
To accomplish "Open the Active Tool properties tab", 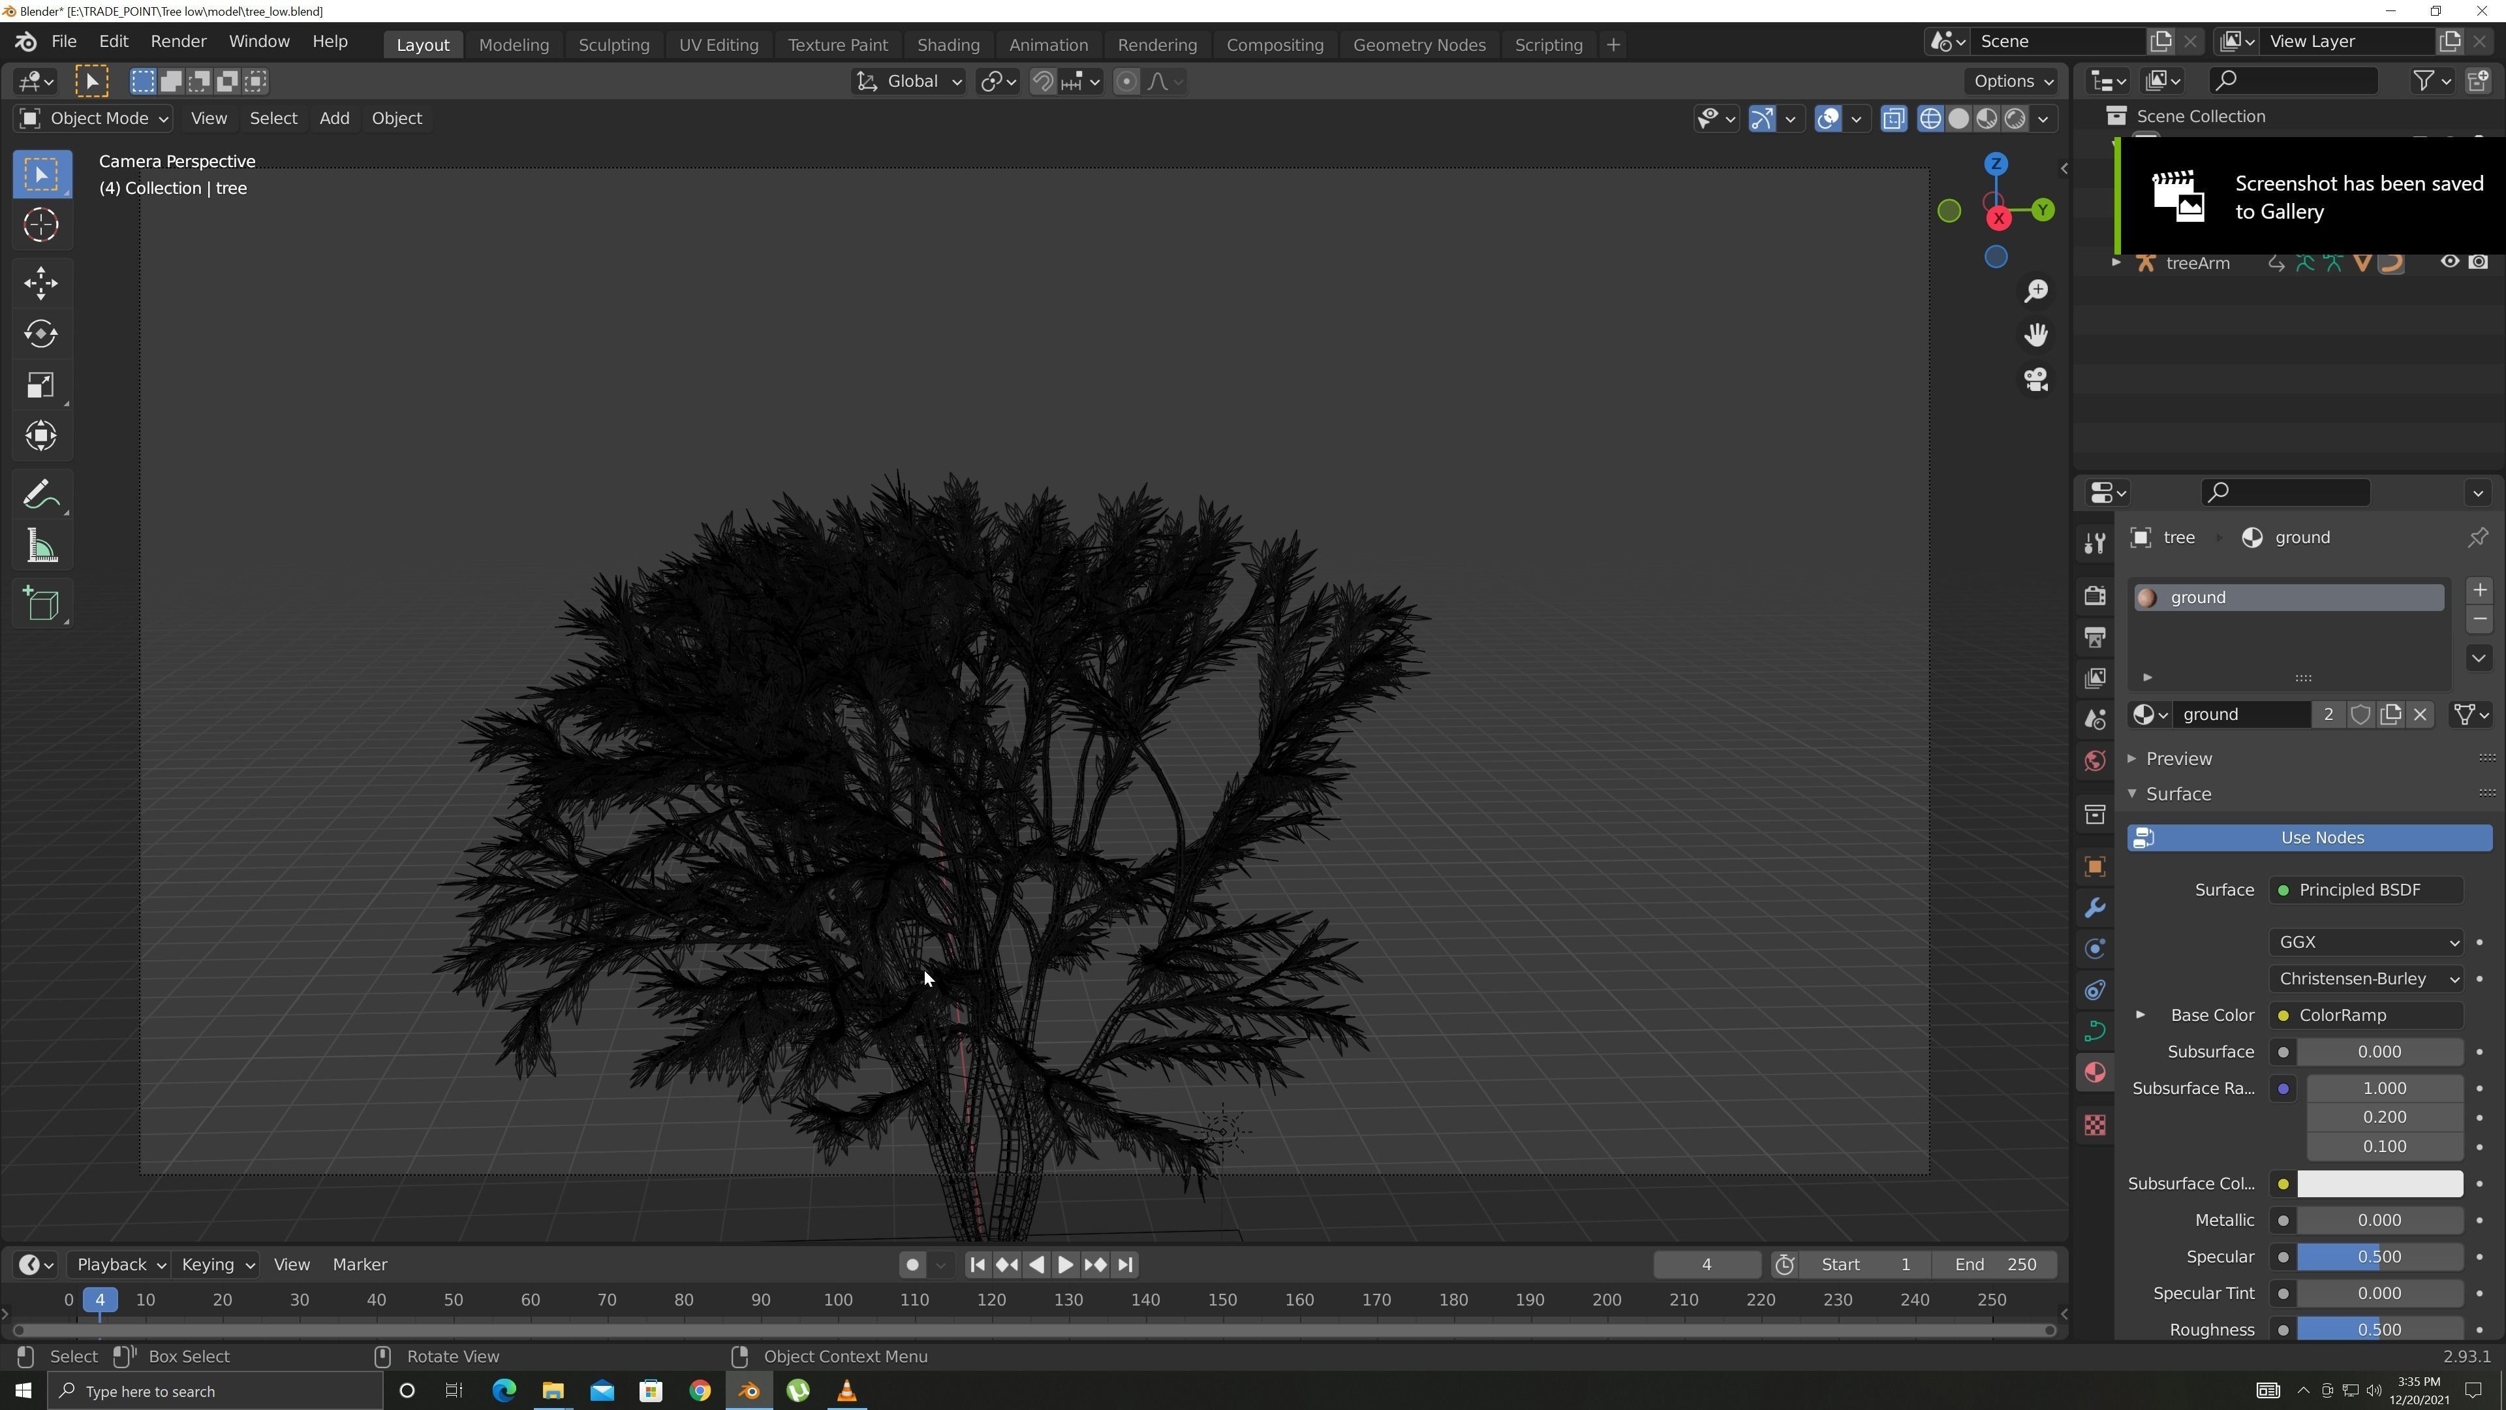I will pos(2094,543).
